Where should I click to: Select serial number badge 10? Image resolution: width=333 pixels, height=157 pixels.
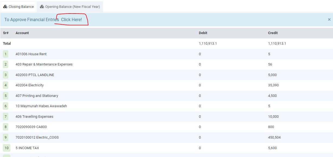tap(7, 148)
